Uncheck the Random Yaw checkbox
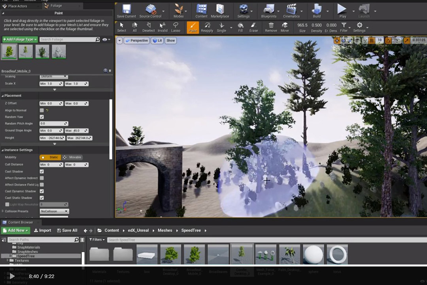The height and width of the screenshot is (285, 427). (x=42, y=117)
